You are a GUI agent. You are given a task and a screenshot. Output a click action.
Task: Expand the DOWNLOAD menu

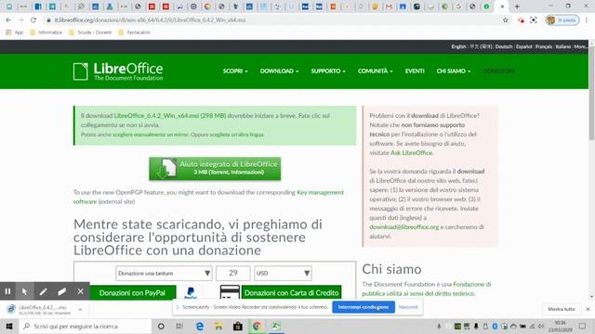(279, 71)
